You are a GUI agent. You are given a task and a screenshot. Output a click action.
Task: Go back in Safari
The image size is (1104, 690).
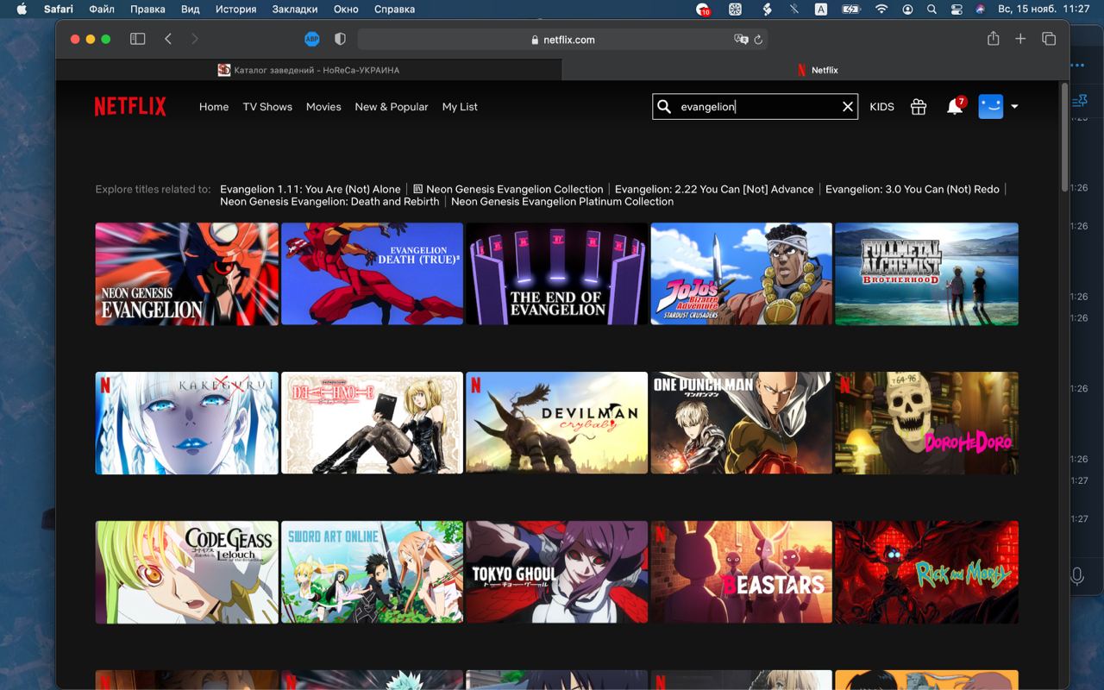pyautogui.click(x=168, y=39)
